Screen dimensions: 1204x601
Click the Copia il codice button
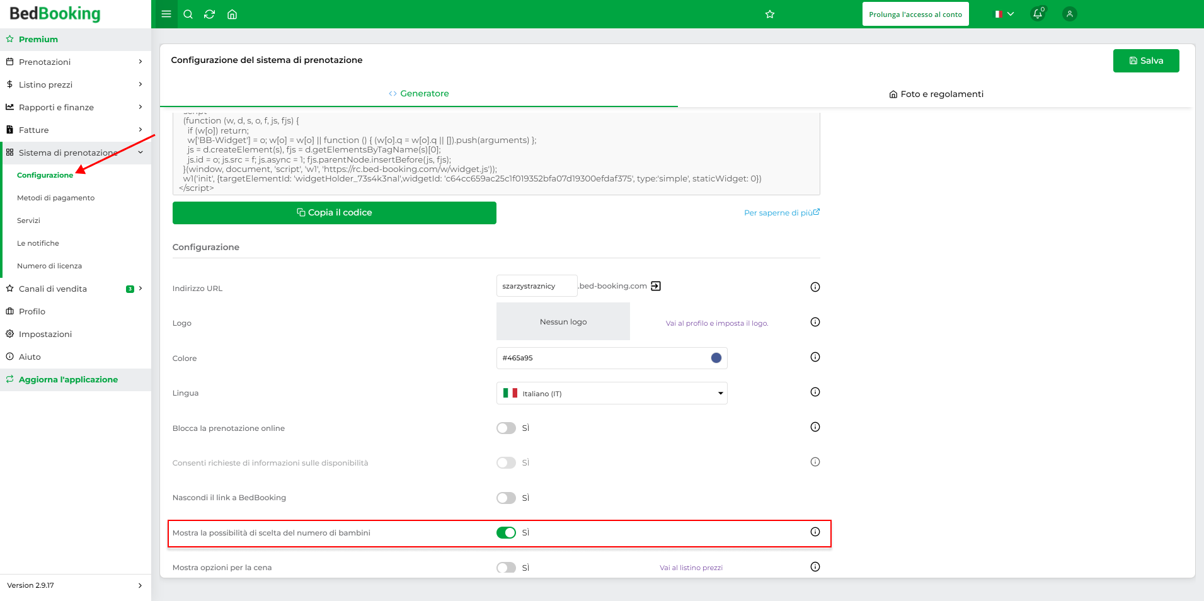tap(335, 213)
